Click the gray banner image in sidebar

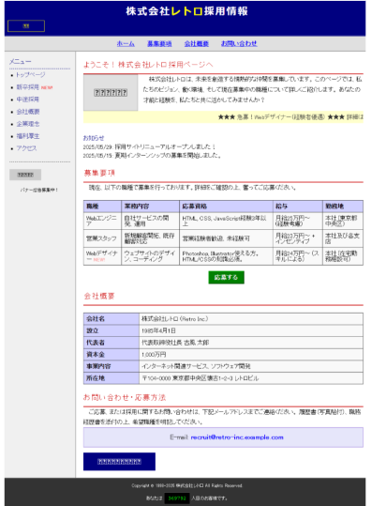[25, 175]
